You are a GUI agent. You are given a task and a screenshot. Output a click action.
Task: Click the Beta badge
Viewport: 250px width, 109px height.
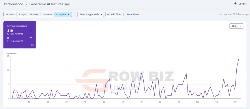pyautogui.click(x=67, y=4)
